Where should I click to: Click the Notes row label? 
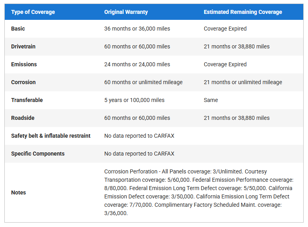pyautogui.click(x=19, y=192)
